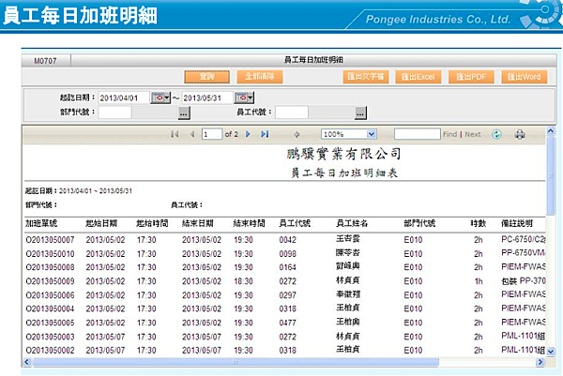Viewport: 563px width, 376px height.
Task: Click the 查詢 query button
Action: (x=207, y=77)
